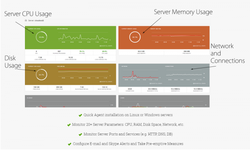Open Show Full Graph under Network chart
This screenshot has height=150, width=250.
tap(156, 84)
